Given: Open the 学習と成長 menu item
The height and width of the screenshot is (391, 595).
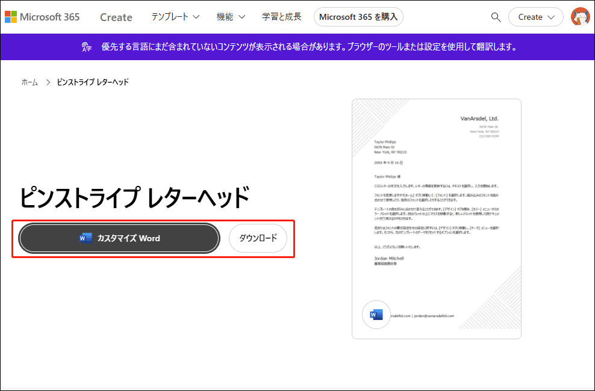Looking at the screenshot, I should 282,17.
